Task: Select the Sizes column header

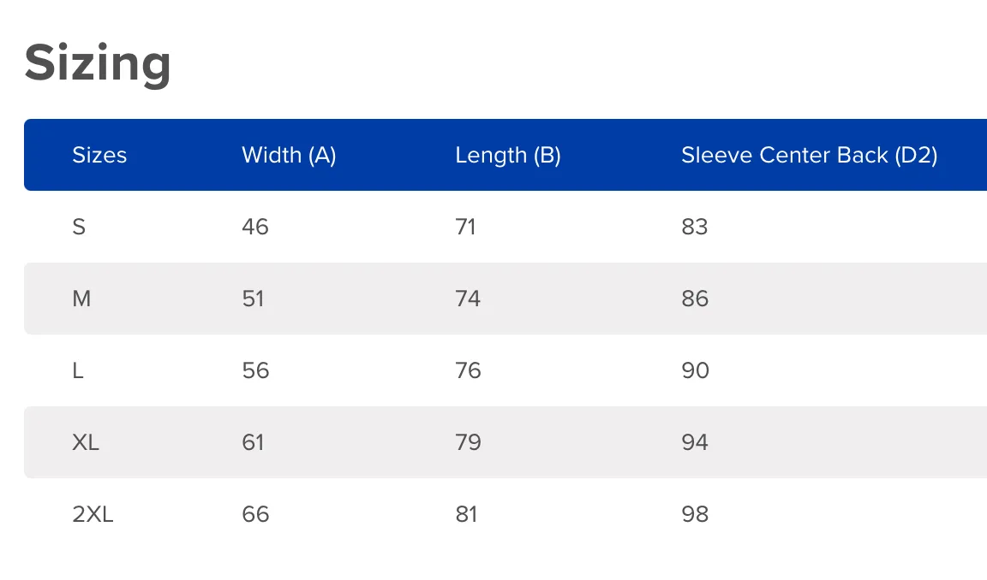Action: point(99,155)
